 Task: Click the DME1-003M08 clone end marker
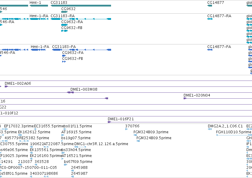point(70,92)
